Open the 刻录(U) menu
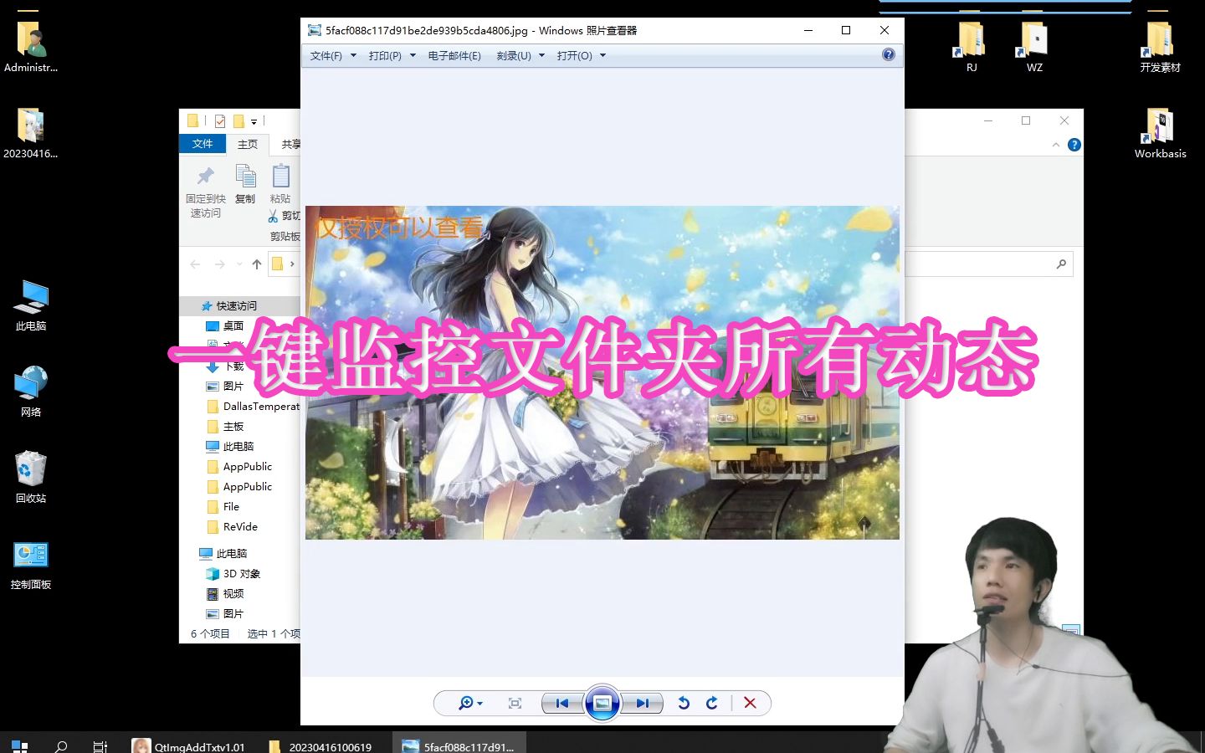Screen dimensions: 1205x753 pyautogui.click(x=514, y=55)
